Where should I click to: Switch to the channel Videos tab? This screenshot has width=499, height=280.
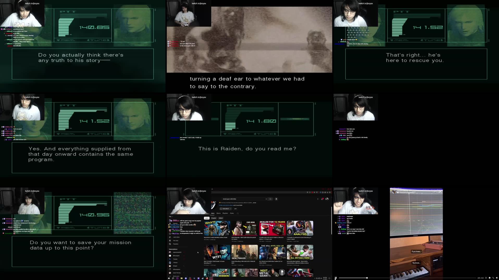point(213,213)
